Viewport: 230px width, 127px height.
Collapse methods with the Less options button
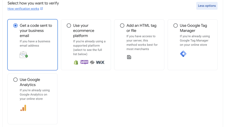click(x=207, y=6)
